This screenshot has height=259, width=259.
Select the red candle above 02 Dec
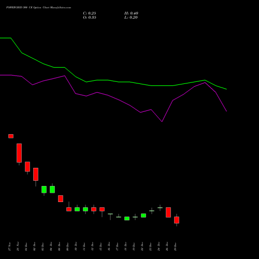coord(36,174)
